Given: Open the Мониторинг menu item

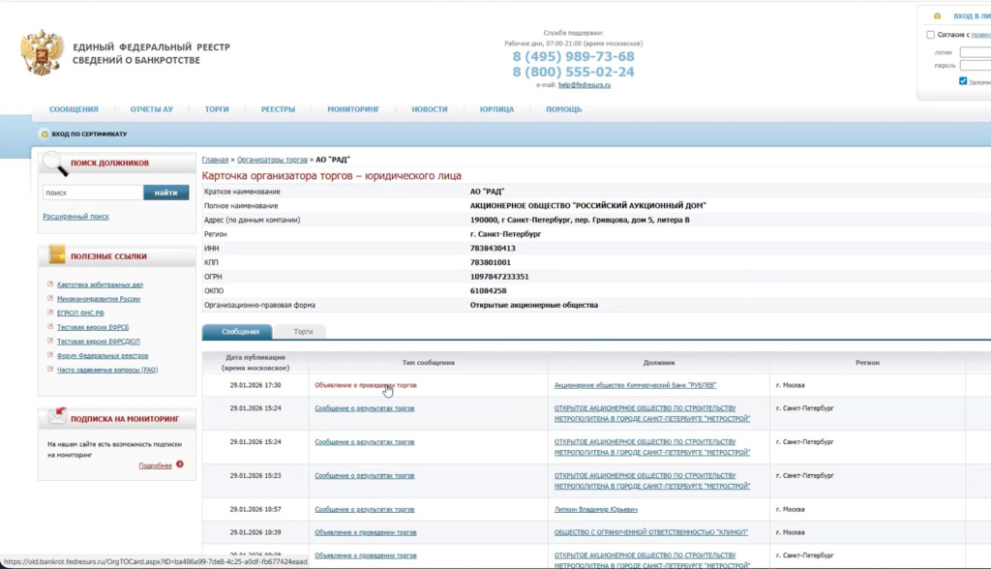Looking at the screenshot, I should click(x=353, y=109).
